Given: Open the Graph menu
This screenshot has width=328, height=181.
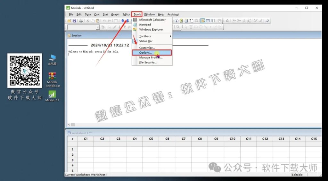Looking at the screenshot, I should (x=115, y=14).
